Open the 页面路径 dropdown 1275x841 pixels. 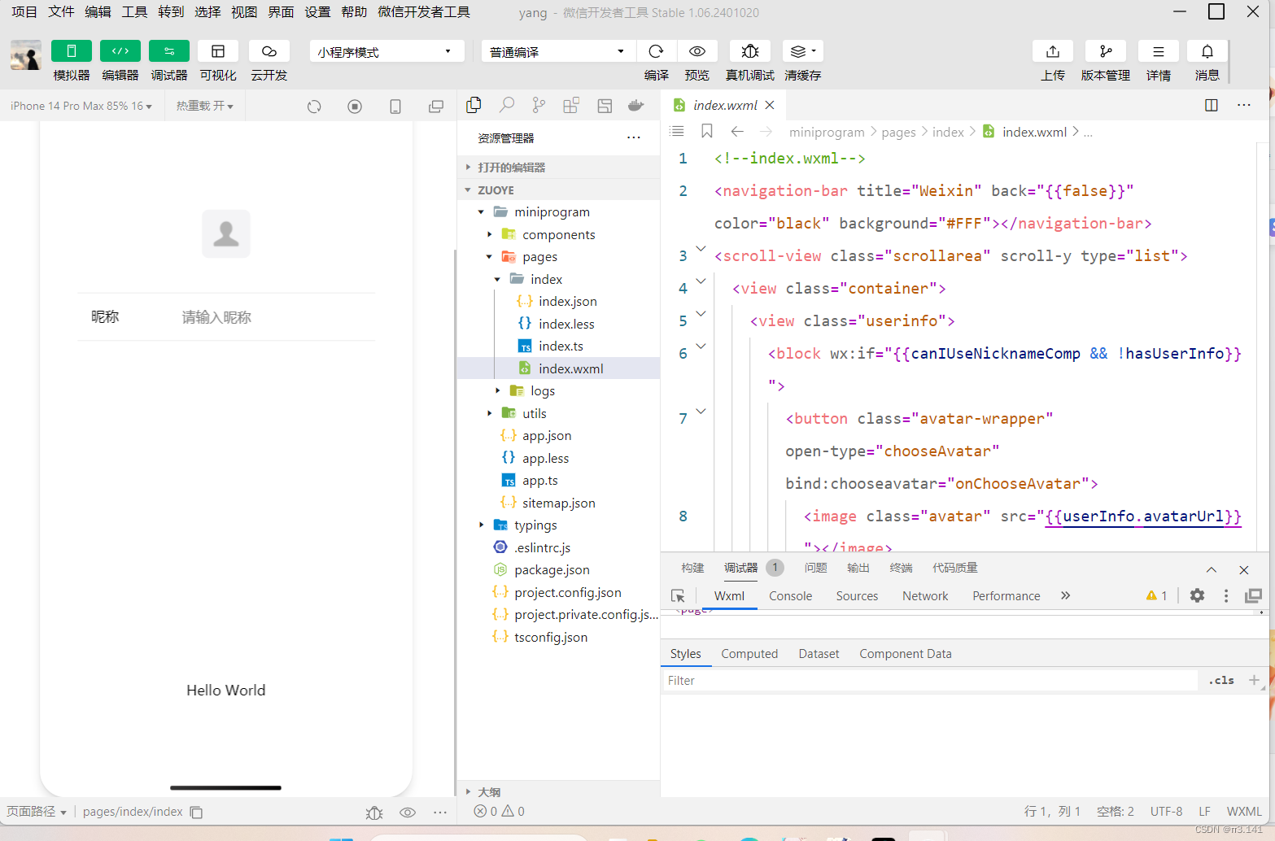coord(37,811)
